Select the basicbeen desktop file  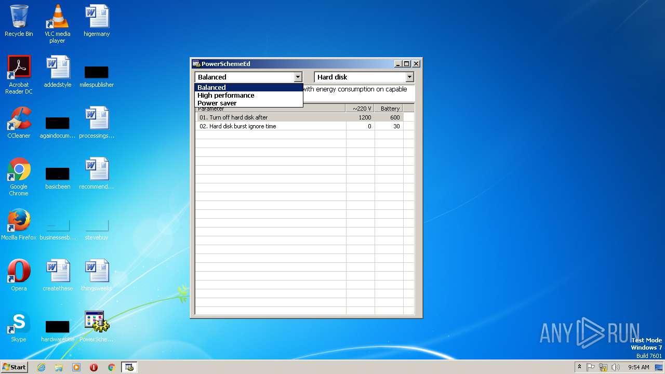point(58,178)
